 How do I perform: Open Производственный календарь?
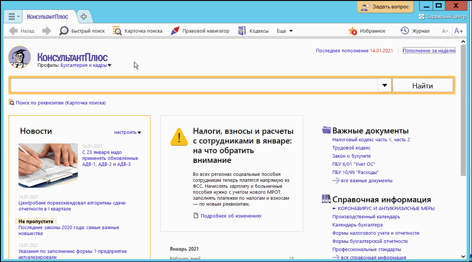[366, 216]
